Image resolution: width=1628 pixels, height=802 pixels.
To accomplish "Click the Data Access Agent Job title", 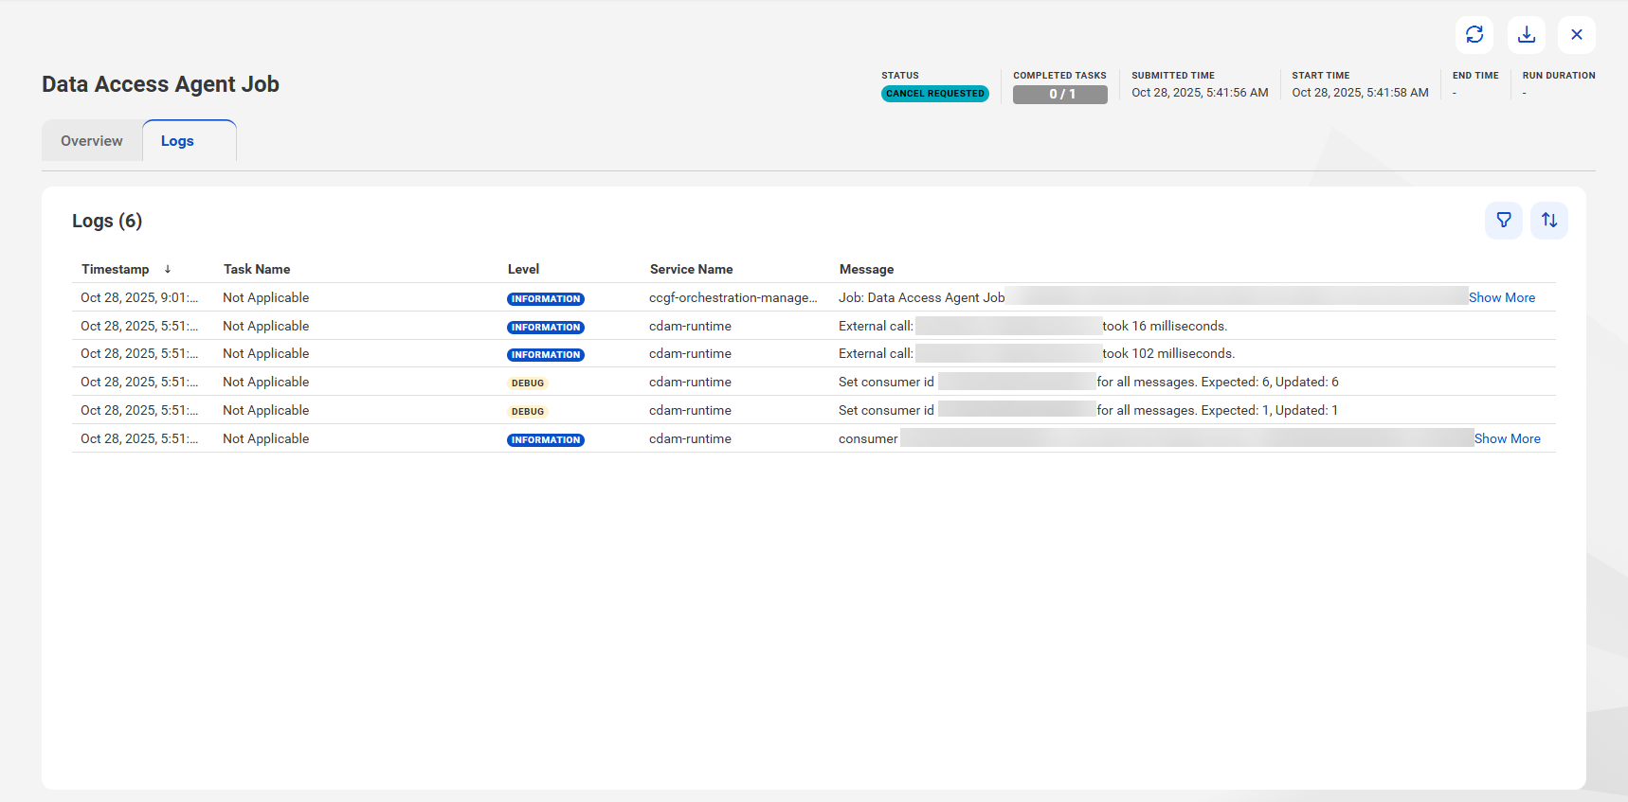I will click(x=160, y=84).
